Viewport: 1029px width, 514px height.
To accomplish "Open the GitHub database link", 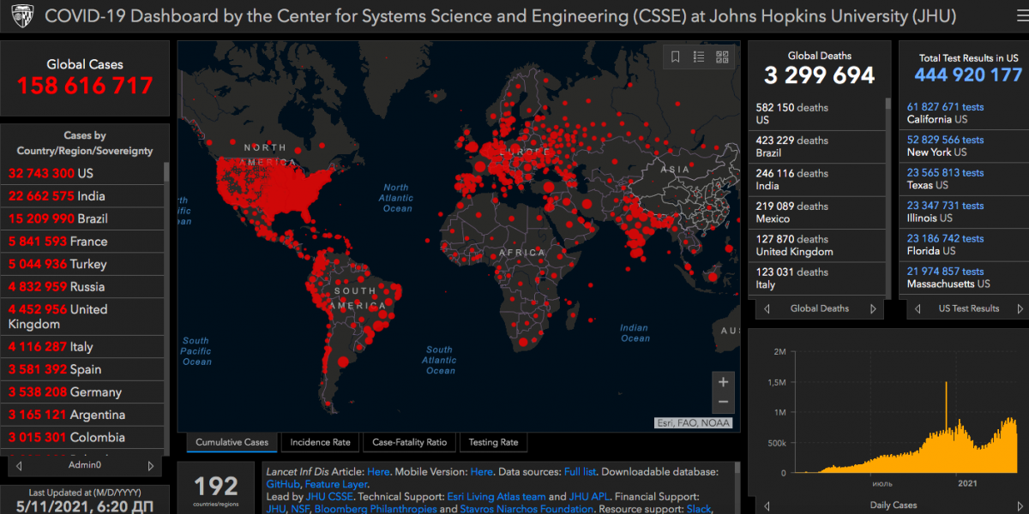I will pyautogui.click(x=283, y=484).
